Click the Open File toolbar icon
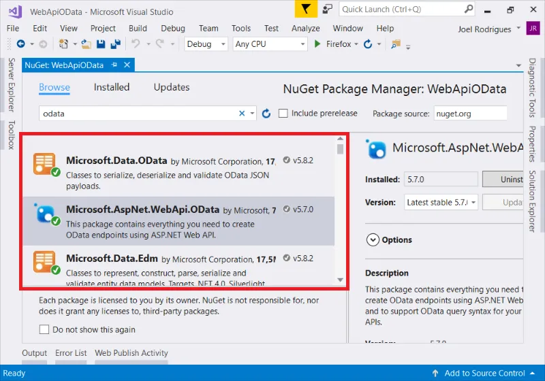Viewport: 545px width, 381px height. click(x=87, y=44)
